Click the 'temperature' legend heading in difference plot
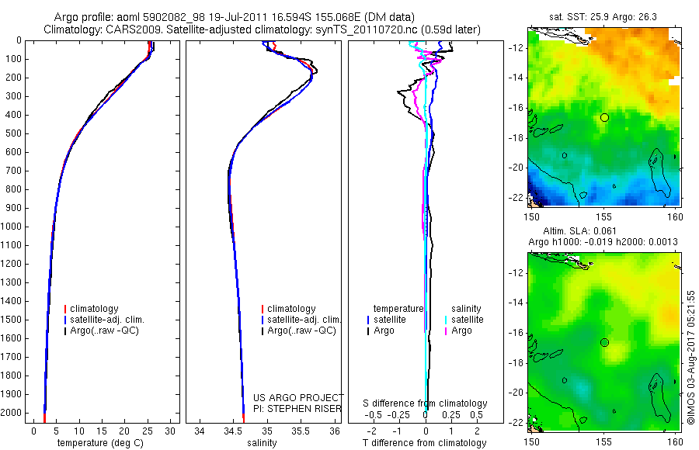 pos(398,309)
